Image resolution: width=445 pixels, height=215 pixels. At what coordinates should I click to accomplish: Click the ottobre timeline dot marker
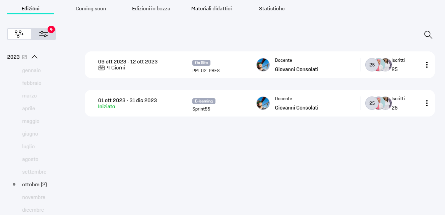click(x=14, y=184)
